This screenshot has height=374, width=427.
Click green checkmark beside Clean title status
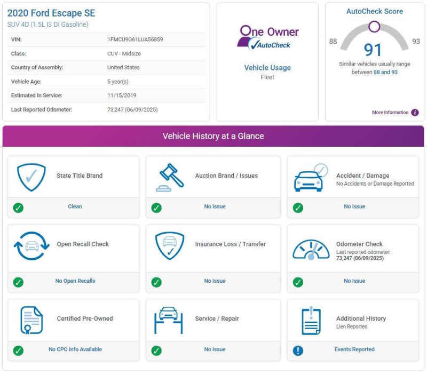pyautogui.click(x=18, y=208)
